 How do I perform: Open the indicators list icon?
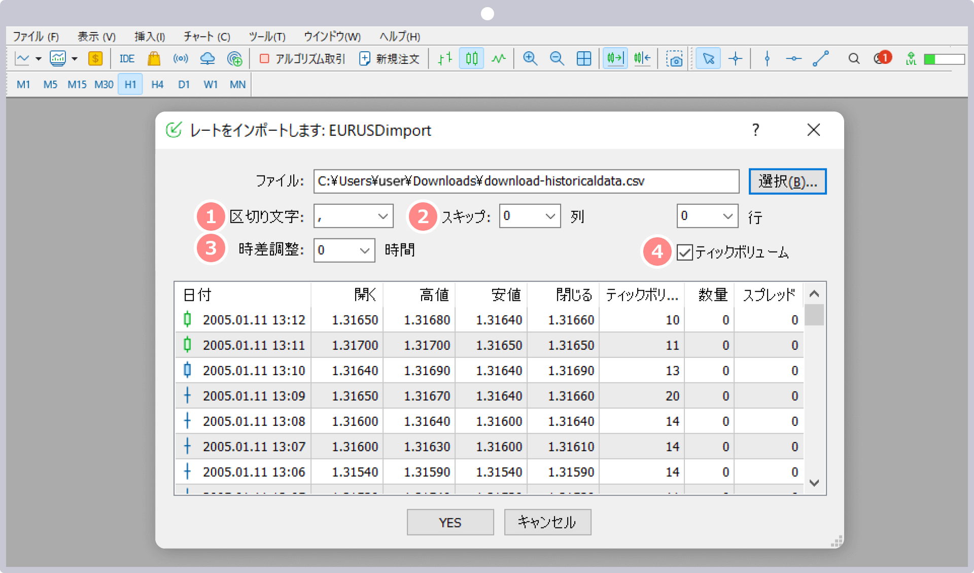point(58,59)
